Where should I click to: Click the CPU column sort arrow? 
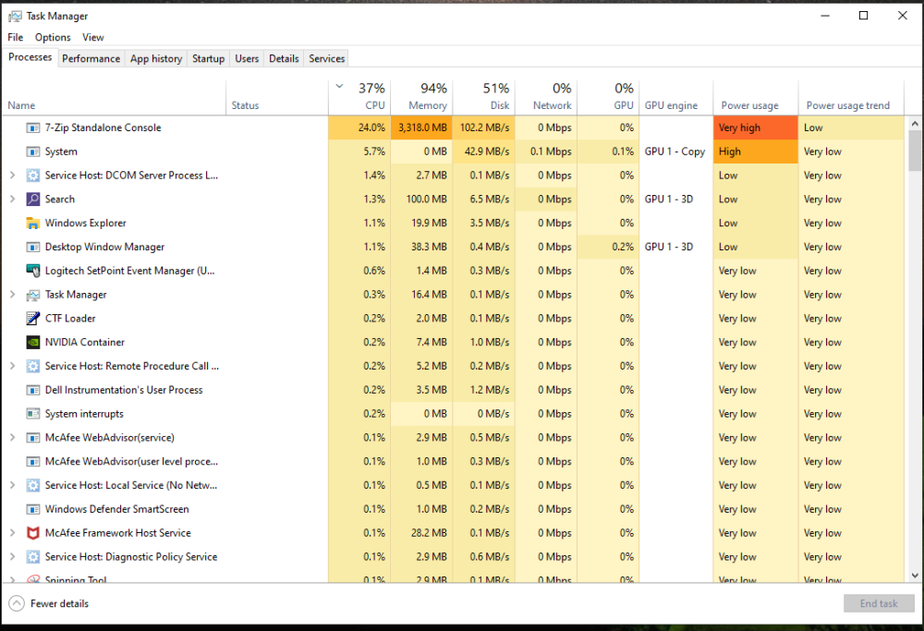click(339, 84)
